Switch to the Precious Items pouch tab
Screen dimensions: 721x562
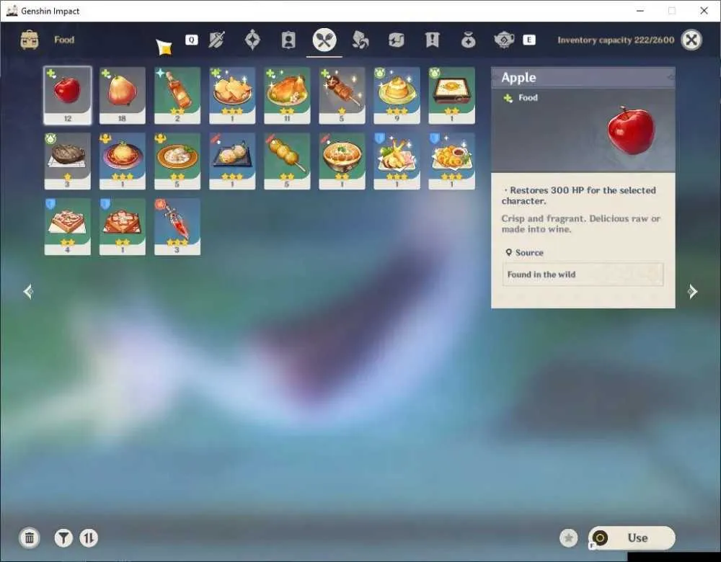pos(468,40)
